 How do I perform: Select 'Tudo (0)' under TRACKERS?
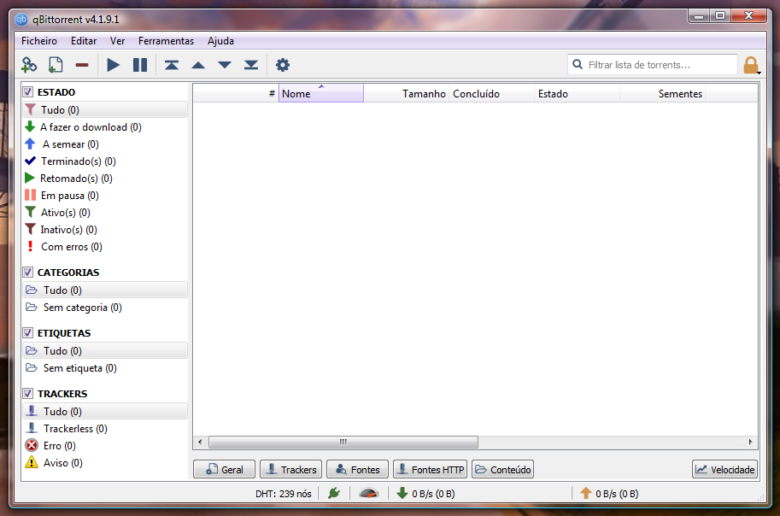pyautogui.click(x=105, y=412)
